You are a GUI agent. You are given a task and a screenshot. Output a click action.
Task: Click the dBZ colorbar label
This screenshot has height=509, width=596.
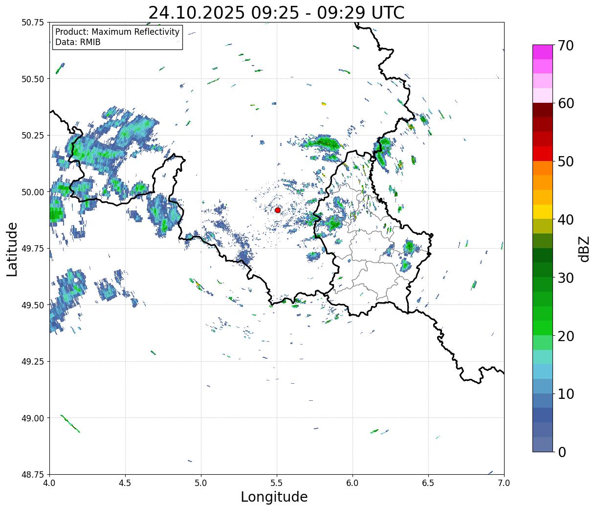(584, 248)
